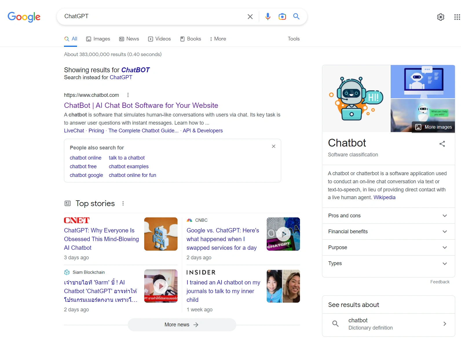
Task: Open the API & Developers sitelink
Action: [203, 131]
